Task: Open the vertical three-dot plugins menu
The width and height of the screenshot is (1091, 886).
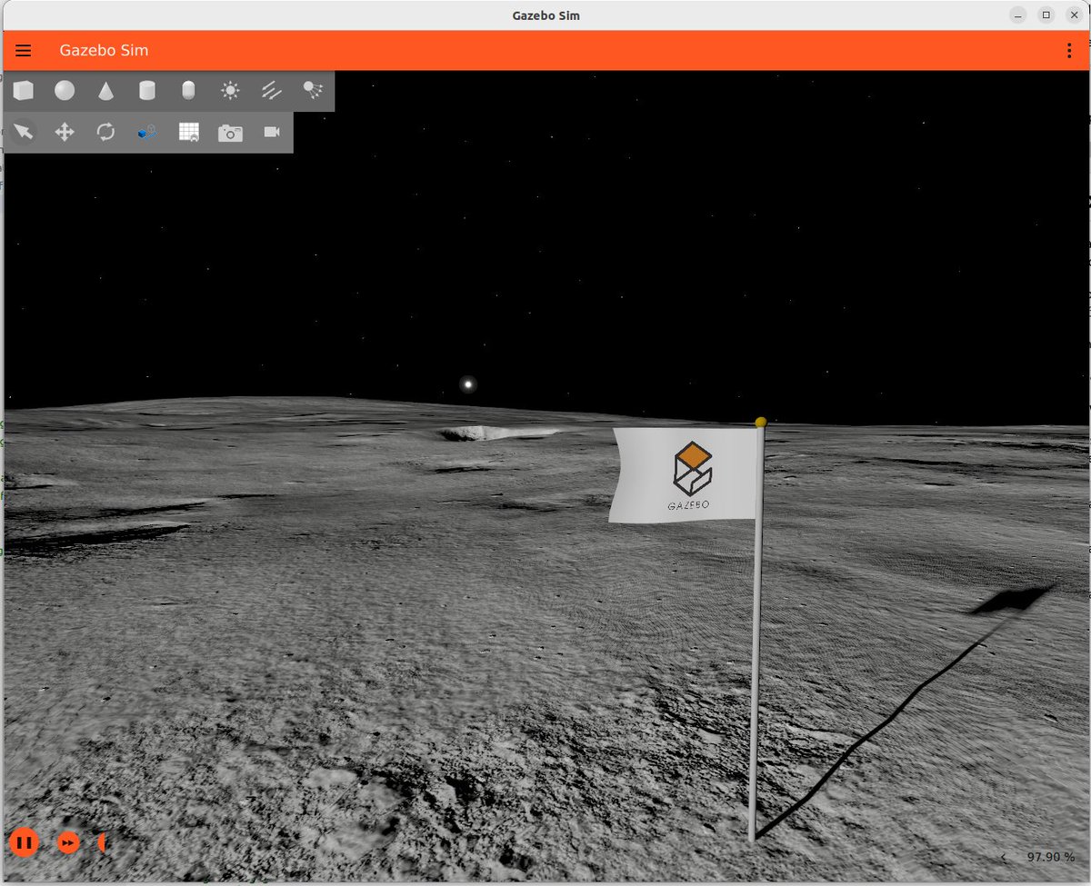Action: pos(1069,51)
